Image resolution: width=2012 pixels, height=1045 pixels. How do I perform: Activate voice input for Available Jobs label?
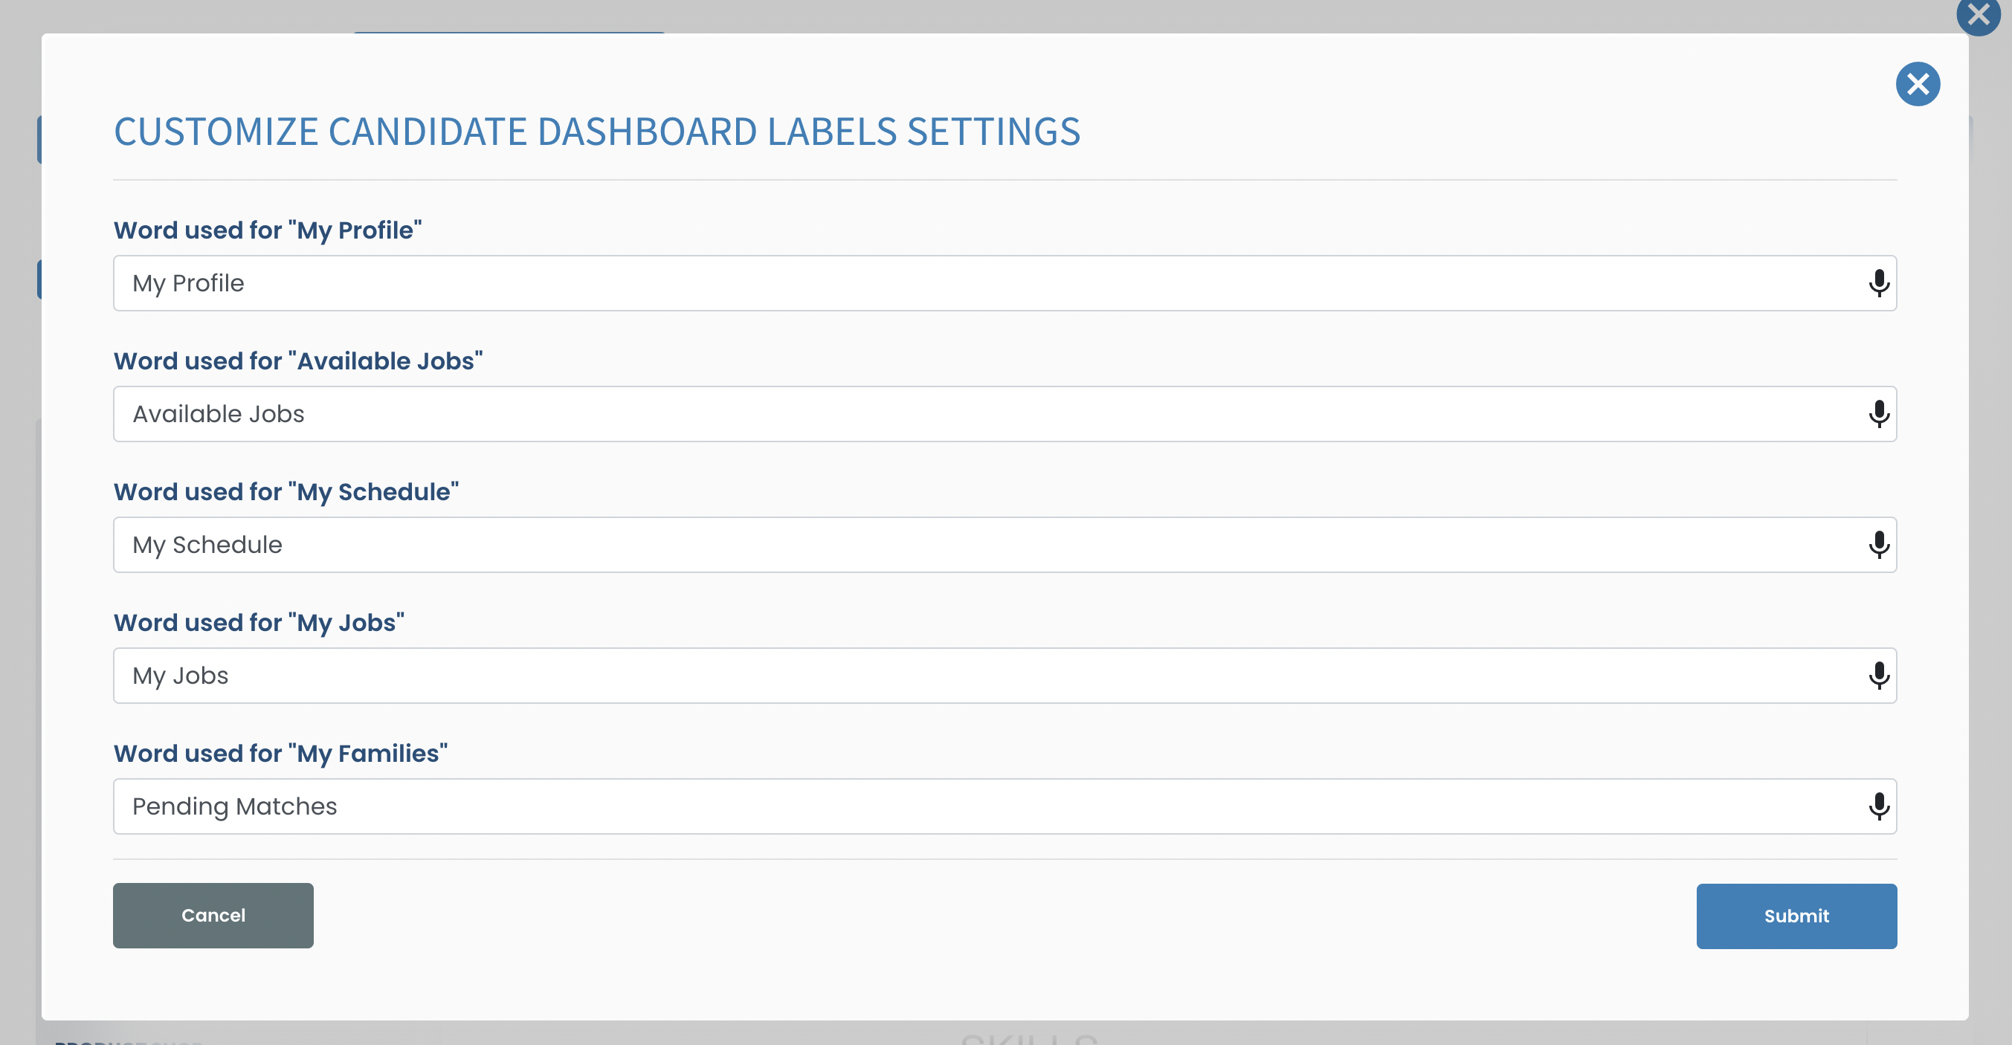(x=1879, y=414)
